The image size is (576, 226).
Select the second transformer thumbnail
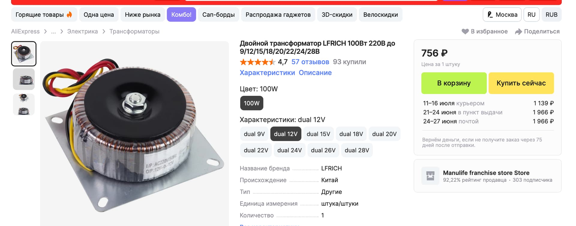[24, 79]
